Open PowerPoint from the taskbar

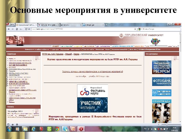tap(73, 129)
